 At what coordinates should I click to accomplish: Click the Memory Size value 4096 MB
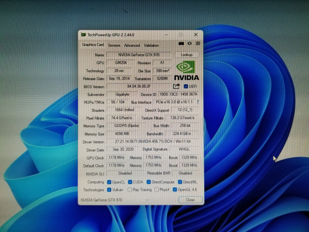(122, 133)
